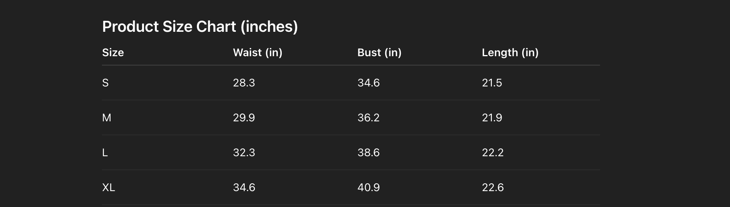730x207 pixels.
Task: Click length value 21.5
Action: coord(492,83)
